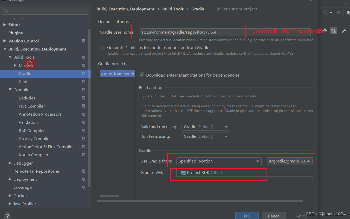This screenshot has height=219, width=350.
Task: Select Plugins in the settings tree
Action: click(15, 33)
